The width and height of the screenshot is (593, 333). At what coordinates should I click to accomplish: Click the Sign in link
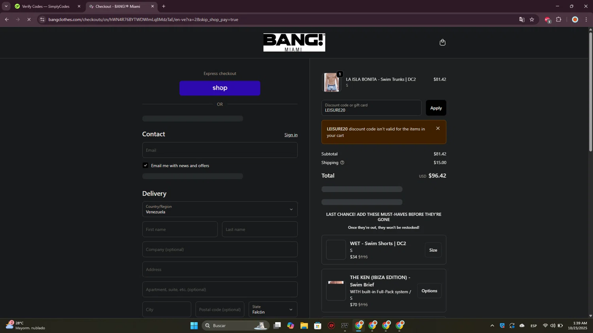(291, 135)
